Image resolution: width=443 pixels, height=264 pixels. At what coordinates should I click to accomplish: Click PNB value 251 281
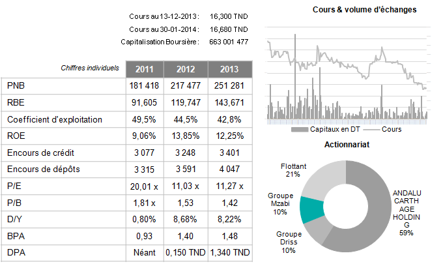point(229,85)
